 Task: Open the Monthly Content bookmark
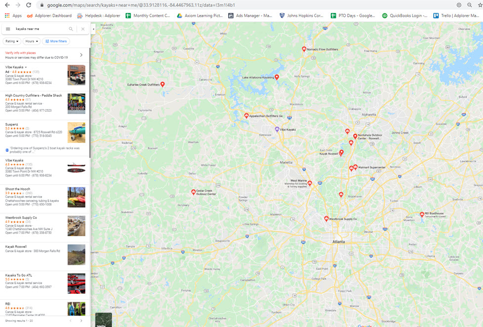(148, 15)
